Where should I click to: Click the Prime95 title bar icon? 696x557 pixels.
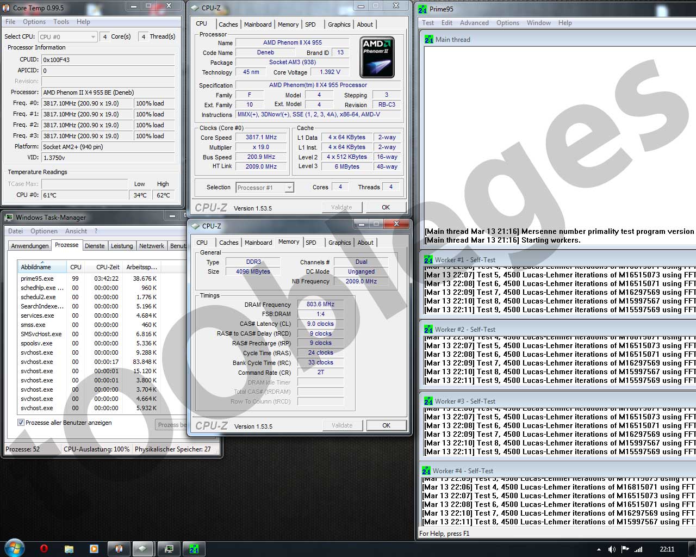point(422,9)
